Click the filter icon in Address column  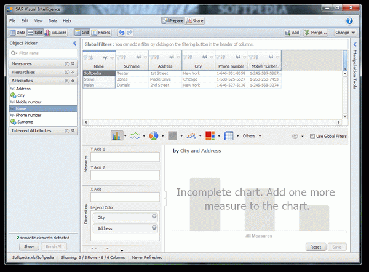tap(152, 57)
